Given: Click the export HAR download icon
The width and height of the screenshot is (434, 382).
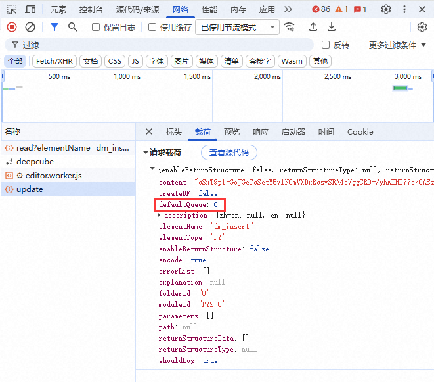Looking at the screenshot, I should tap(332, 27).
